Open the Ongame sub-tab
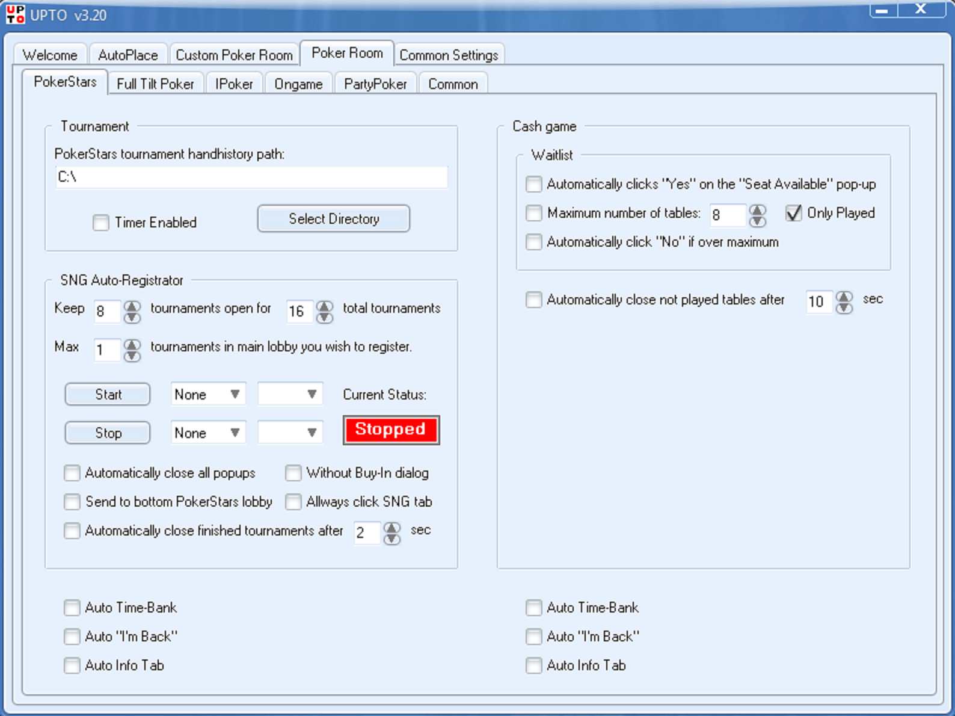The image size is (955, 716). (298, 84)
